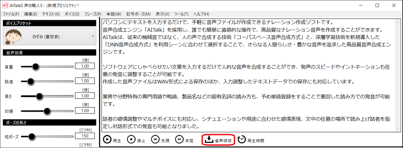The width and height of the screenshot is (403, 148).
Task: Click the text line starting 音声合成エンジン「AITalk」
Action: (243, 30)
